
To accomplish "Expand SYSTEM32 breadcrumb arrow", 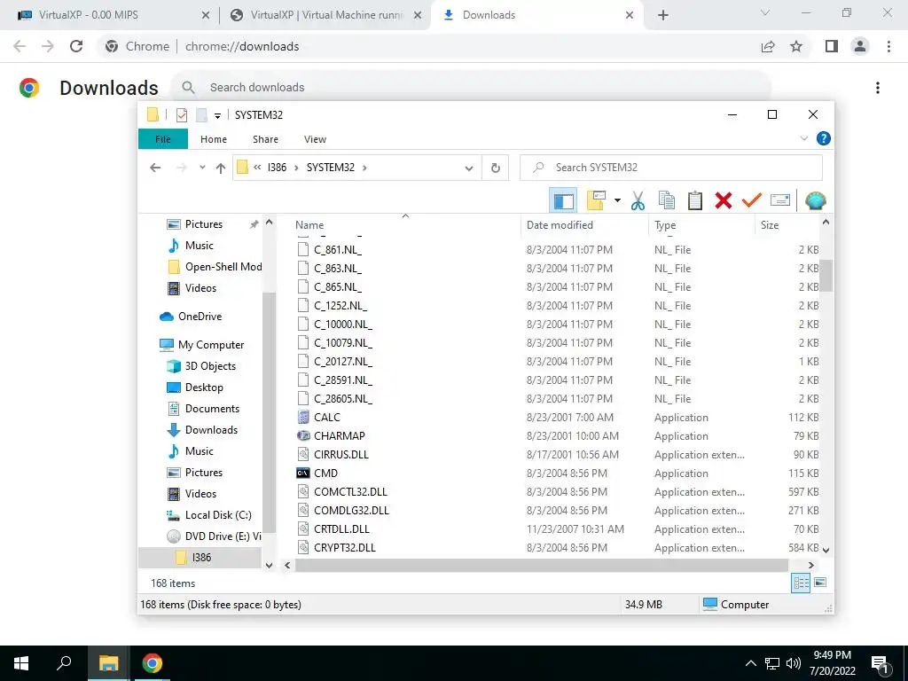I will (x=364, y=168).
